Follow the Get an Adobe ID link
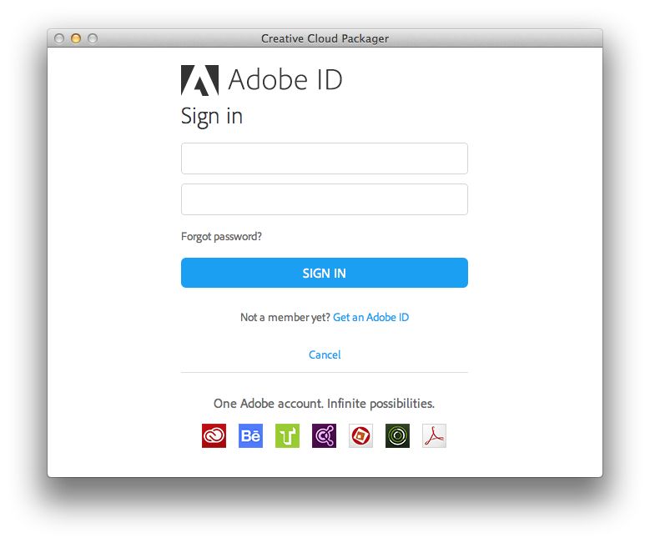 coord(370,318)
